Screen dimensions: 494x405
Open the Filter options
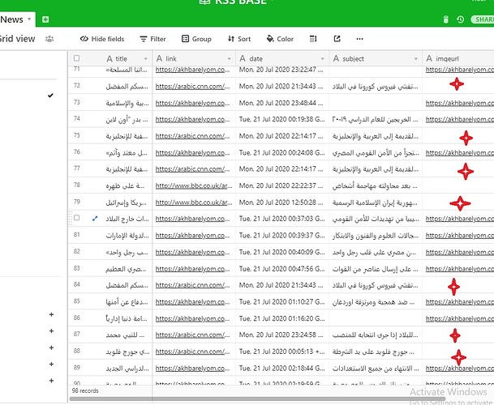[152, 39]
